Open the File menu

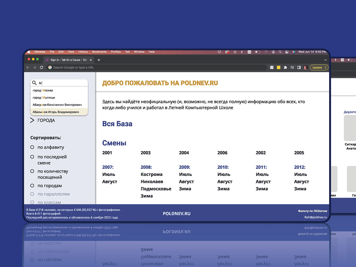52,52
